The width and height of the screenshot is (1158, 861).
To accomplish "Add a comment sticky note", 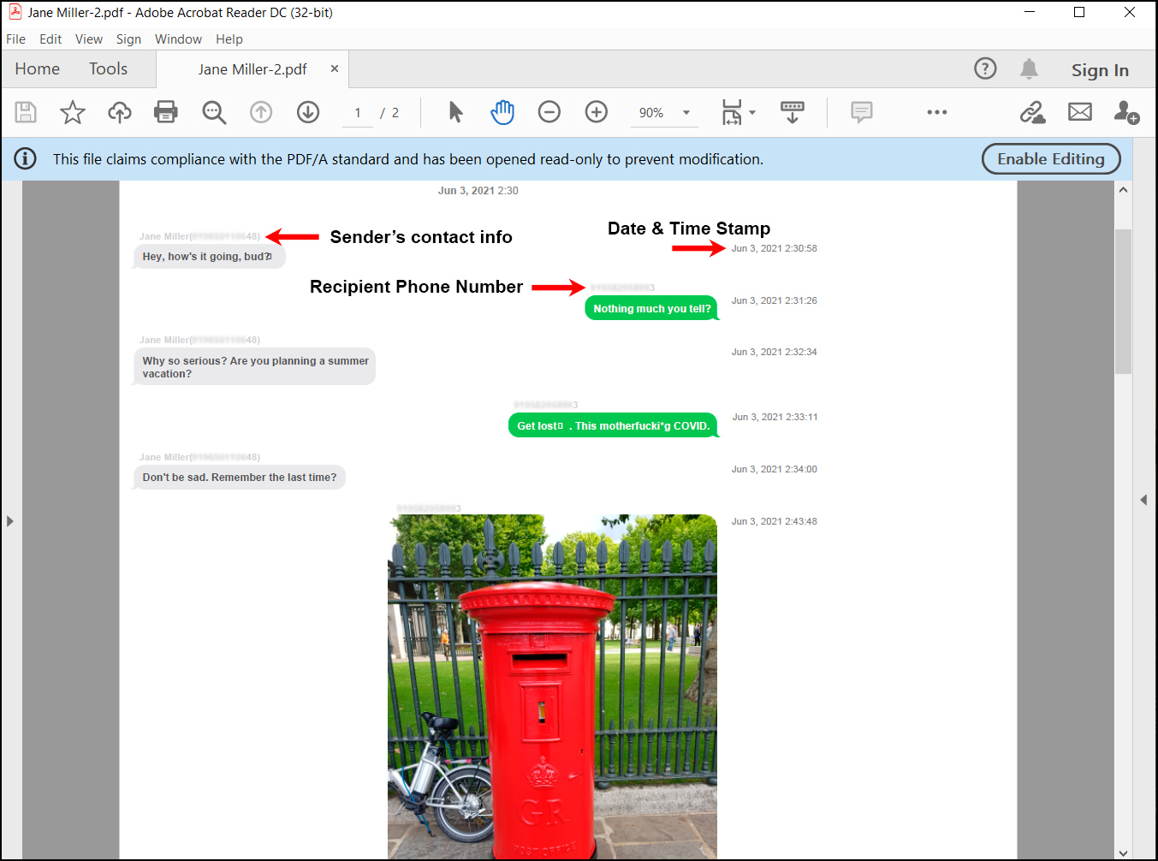I will coord(861,112).
